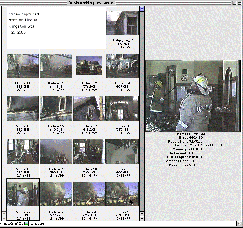243x228 pixels.
Task: Click the eject icon in status bar
Action: coord(6,223)
